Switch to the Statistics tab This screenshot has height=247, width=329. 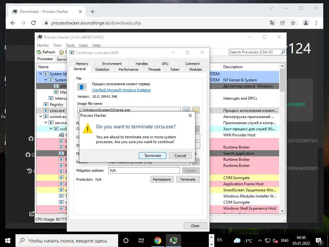pyautogui.click(x=102, y=69)
